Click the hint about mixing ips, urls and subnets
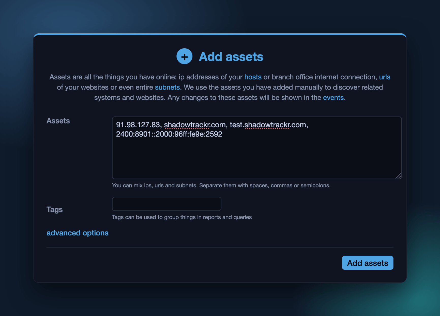The height and width of the screenshot is (316, 440). (221, 185)
